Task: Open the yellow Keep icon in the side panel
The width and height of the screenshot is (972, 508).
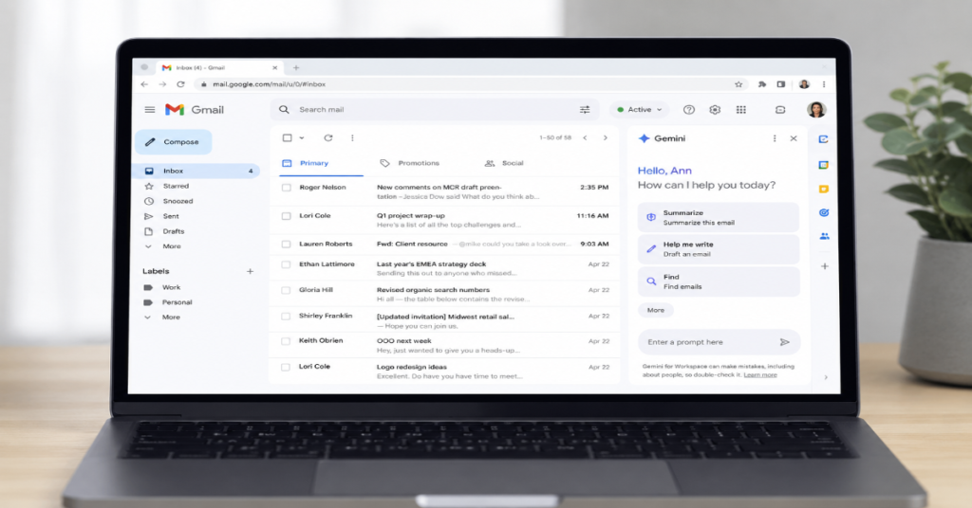Action: (823, 189)
